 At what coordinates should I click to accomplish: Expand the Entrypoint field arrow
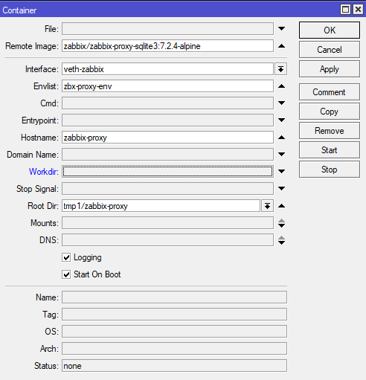(x=281, y=120)
